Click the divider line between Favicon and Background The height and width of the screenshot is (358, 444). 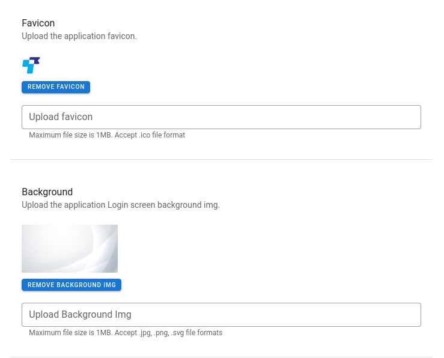pos(221,159)
